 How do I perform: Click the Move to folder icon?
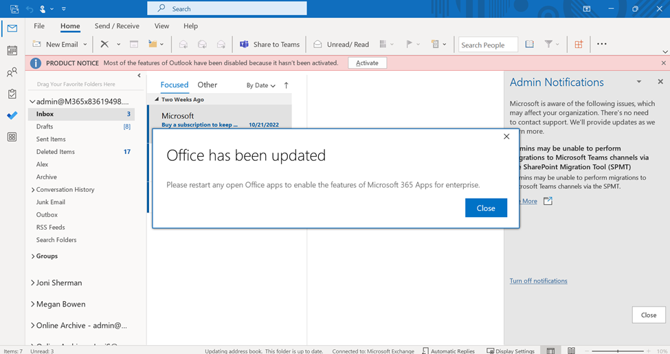[152, 44]
